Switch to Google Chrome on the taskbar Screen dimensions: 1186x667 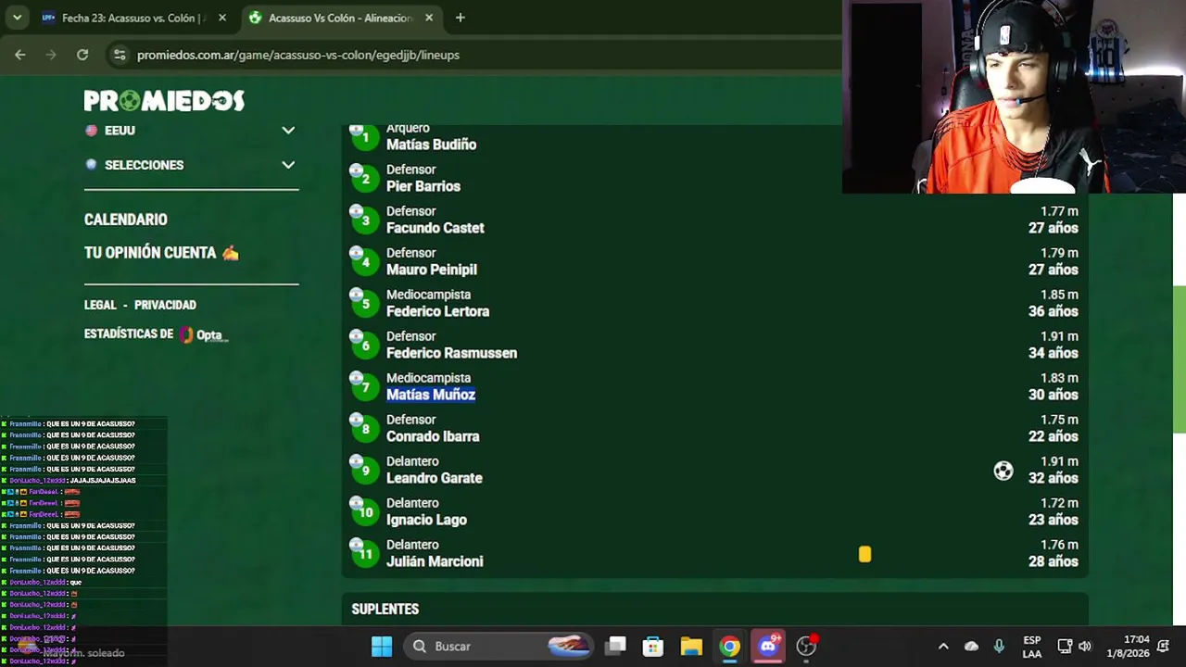tap(730, 647)
